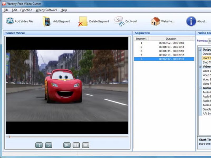Viewport: 211px width, 158px height.
Task: Select segment 3 in the Segments list
Action: click(x=164, y=51)
